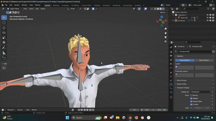Enable the Names checkbox
This screenshot has height=121, width=216.
[191, 95]
